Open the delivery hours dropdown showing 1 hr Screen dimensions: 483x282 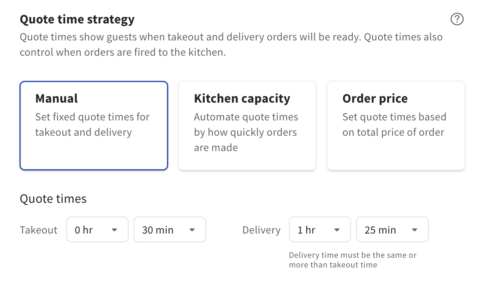(x=320, y=229)
